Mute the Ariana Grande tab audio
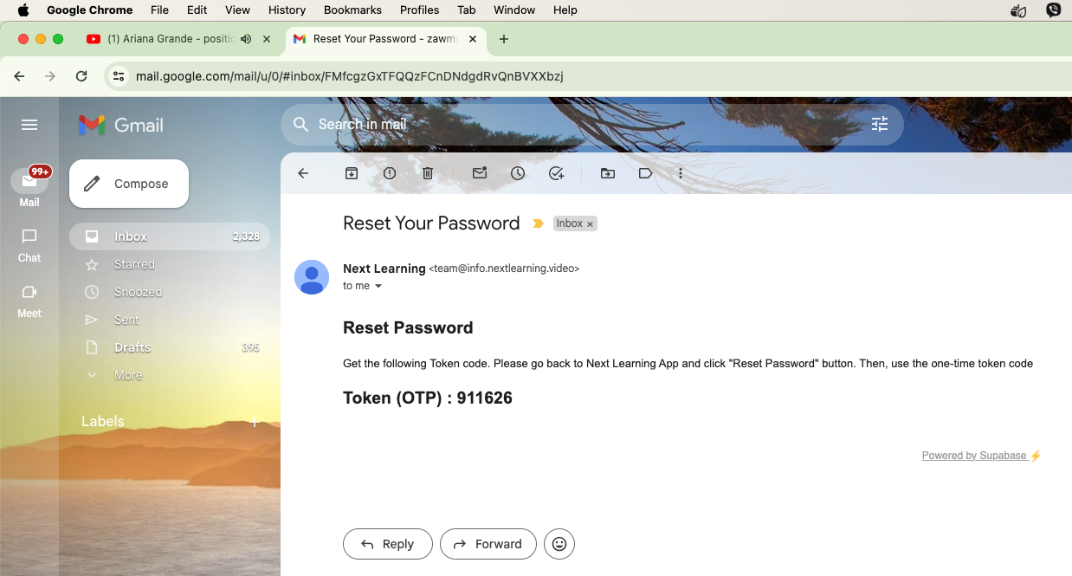 pos(246,39)
